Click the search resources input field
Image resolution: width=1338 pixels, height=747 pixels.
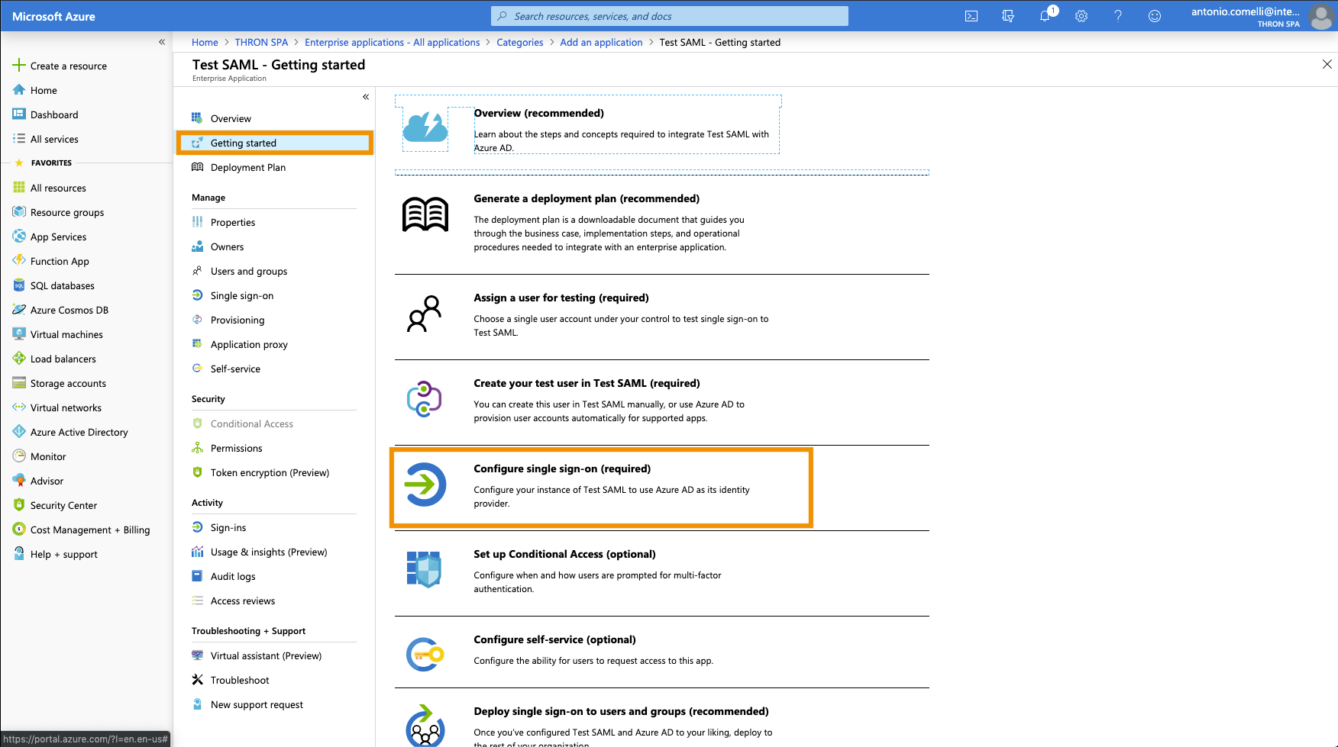pyautogui.click(x=670, y=16)
